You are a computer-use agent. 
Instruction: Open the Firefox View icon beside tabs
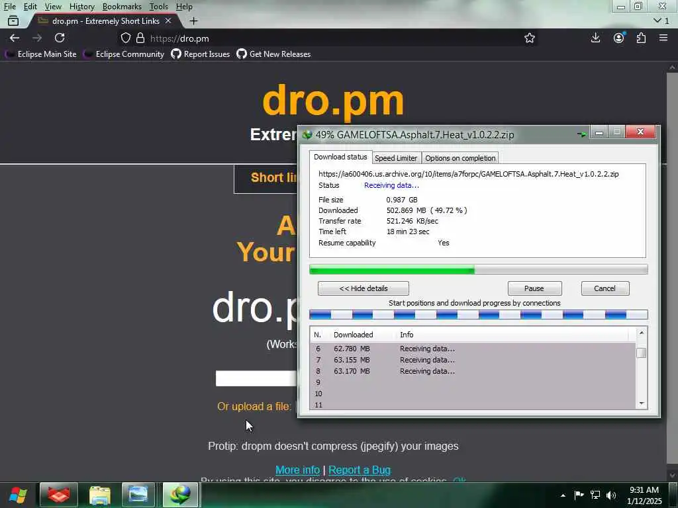click(x=13, y=21)
